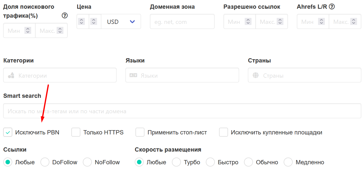
Task: Choose Турбо placement speed
Action: pos(176,162)
